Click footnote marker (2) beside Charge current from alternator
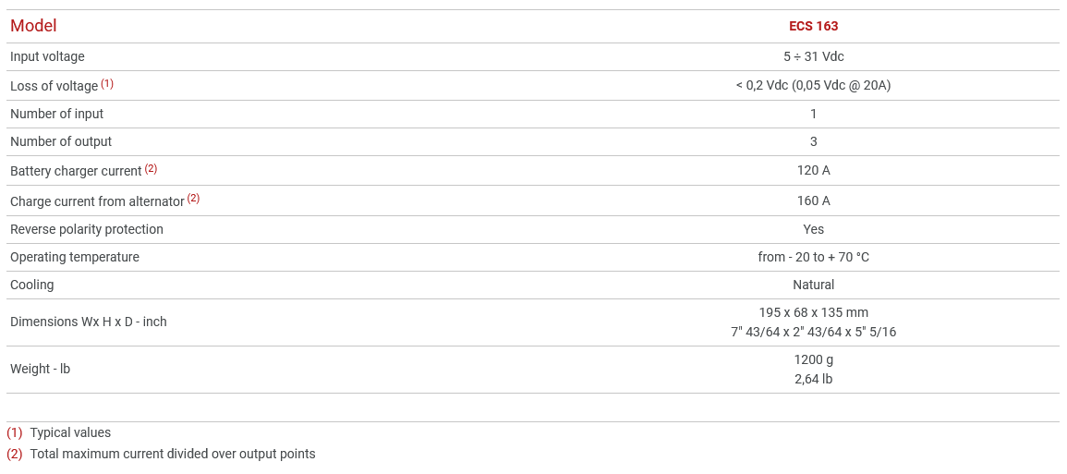 tap(193, 198)
